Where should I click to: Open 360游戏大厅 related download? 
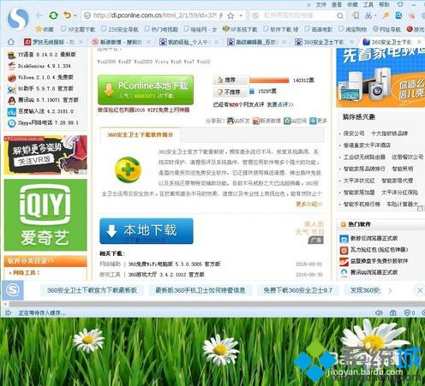[166, 275]
